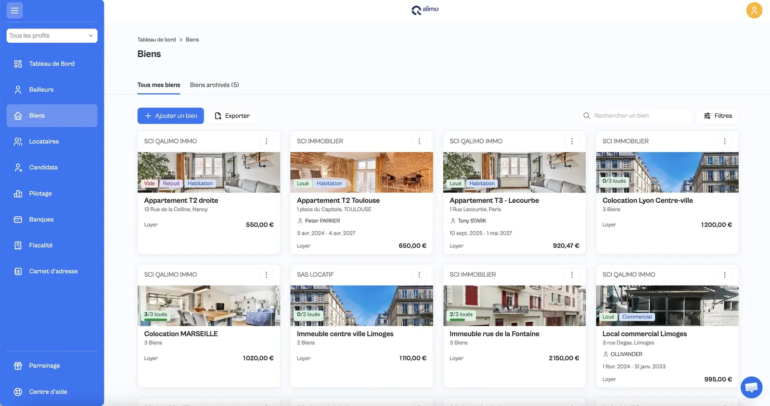Open the Local commercial Limoges photo

(667, 306)
